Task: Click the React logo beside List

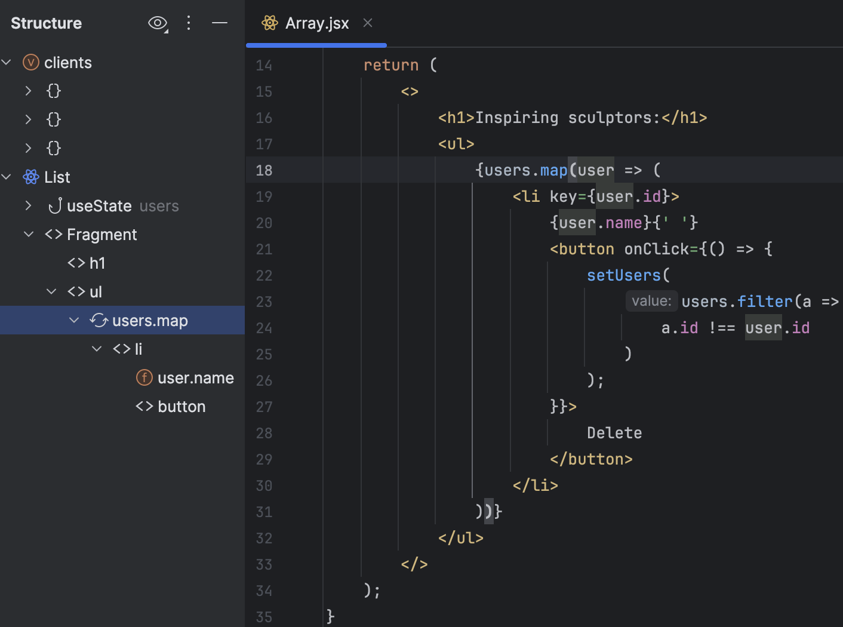Action: pos(30,177)
